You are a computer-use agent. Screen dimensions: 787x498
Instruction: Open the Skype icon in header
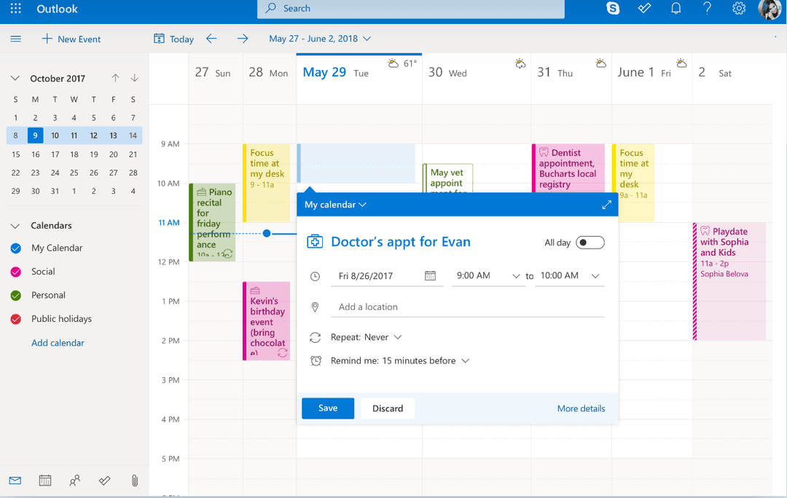pyautogui.click(x=613, y=9)
